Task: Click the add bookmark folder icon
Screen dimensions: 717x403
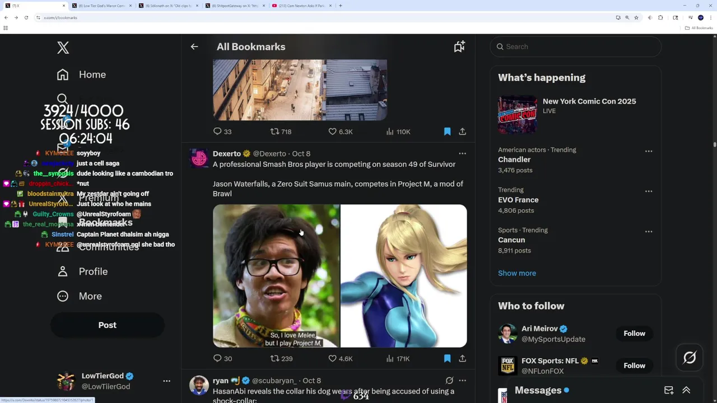Action: click(459, 47)
